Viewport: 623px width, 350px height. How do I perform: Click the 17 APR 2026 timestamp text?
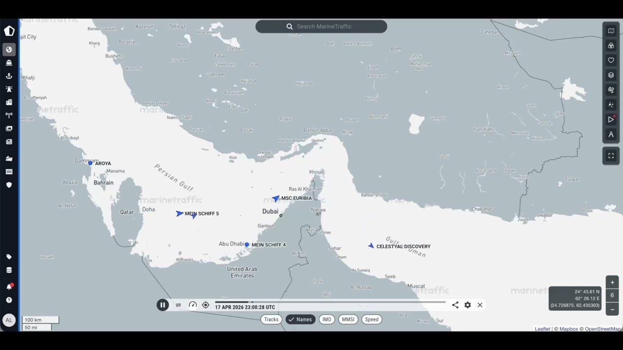245,307
